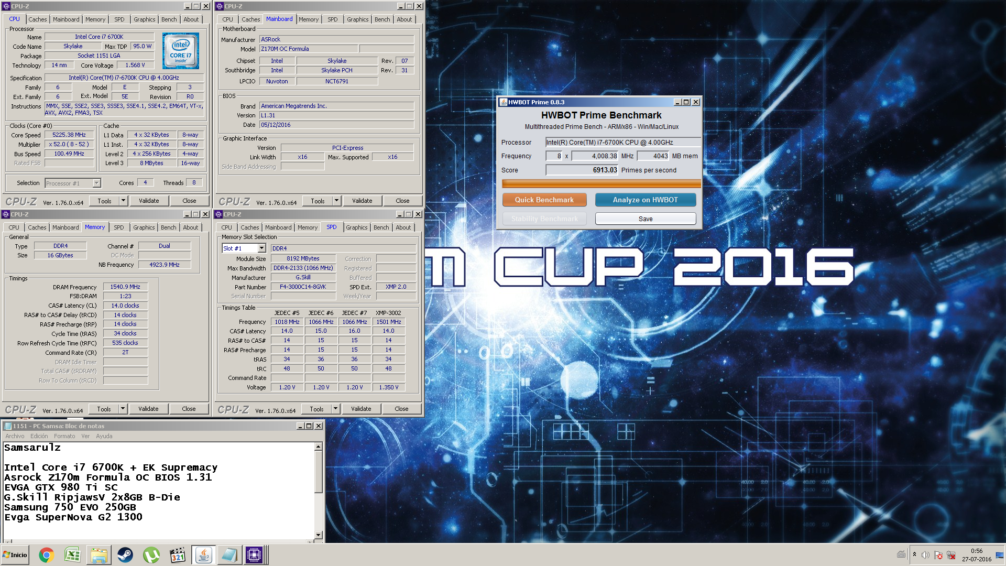
Task: Click Core Voltage value 1.568 V
Action: click(135, 65)
